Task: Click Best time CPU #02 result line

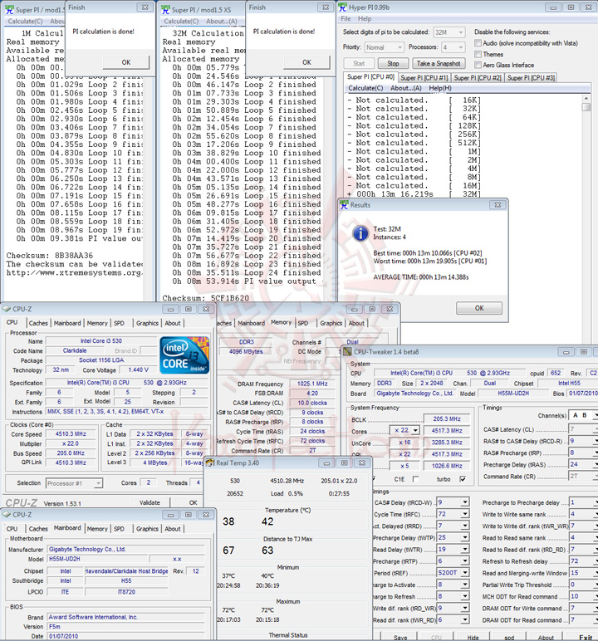Action: tap(428, 253)
